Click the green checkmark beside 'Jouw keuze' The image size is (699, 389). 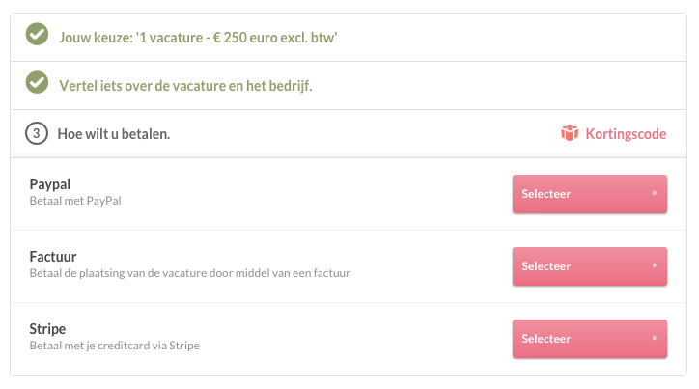(x=37, y=36)
